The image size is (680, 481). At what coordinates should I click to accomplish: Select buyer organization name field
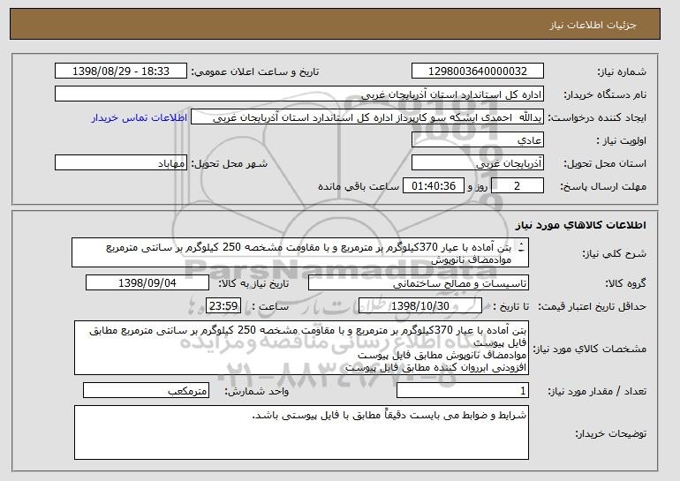click(299, 94)
